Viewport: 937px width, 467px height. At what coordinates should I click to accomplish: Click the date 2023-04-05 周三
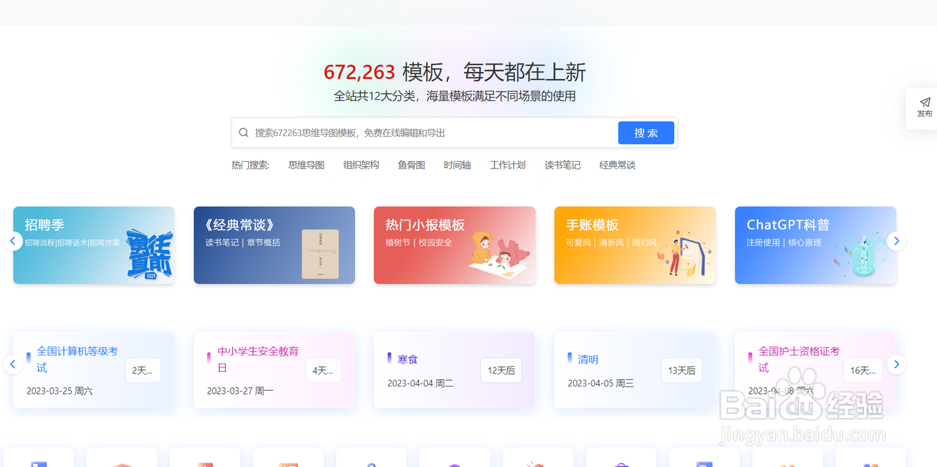601,383
